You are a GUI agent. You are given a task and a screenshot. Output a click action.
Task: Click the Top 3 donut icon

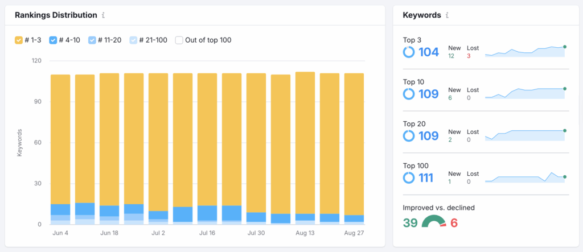coord(409,52)
